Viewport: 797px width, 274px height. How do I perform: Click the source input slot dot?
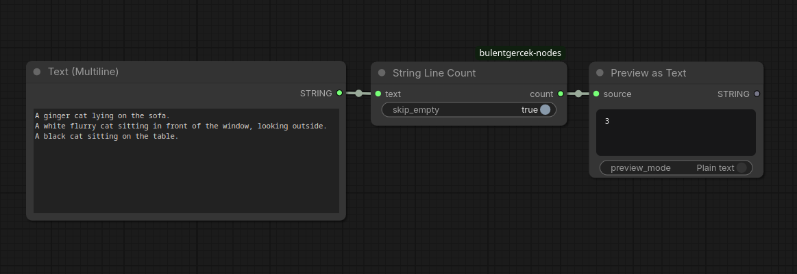tap(596, 94)
